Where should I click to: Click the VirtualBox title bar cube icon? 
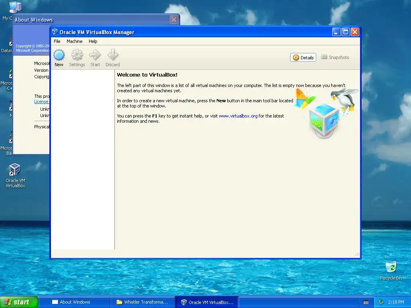tap(55, 32)
